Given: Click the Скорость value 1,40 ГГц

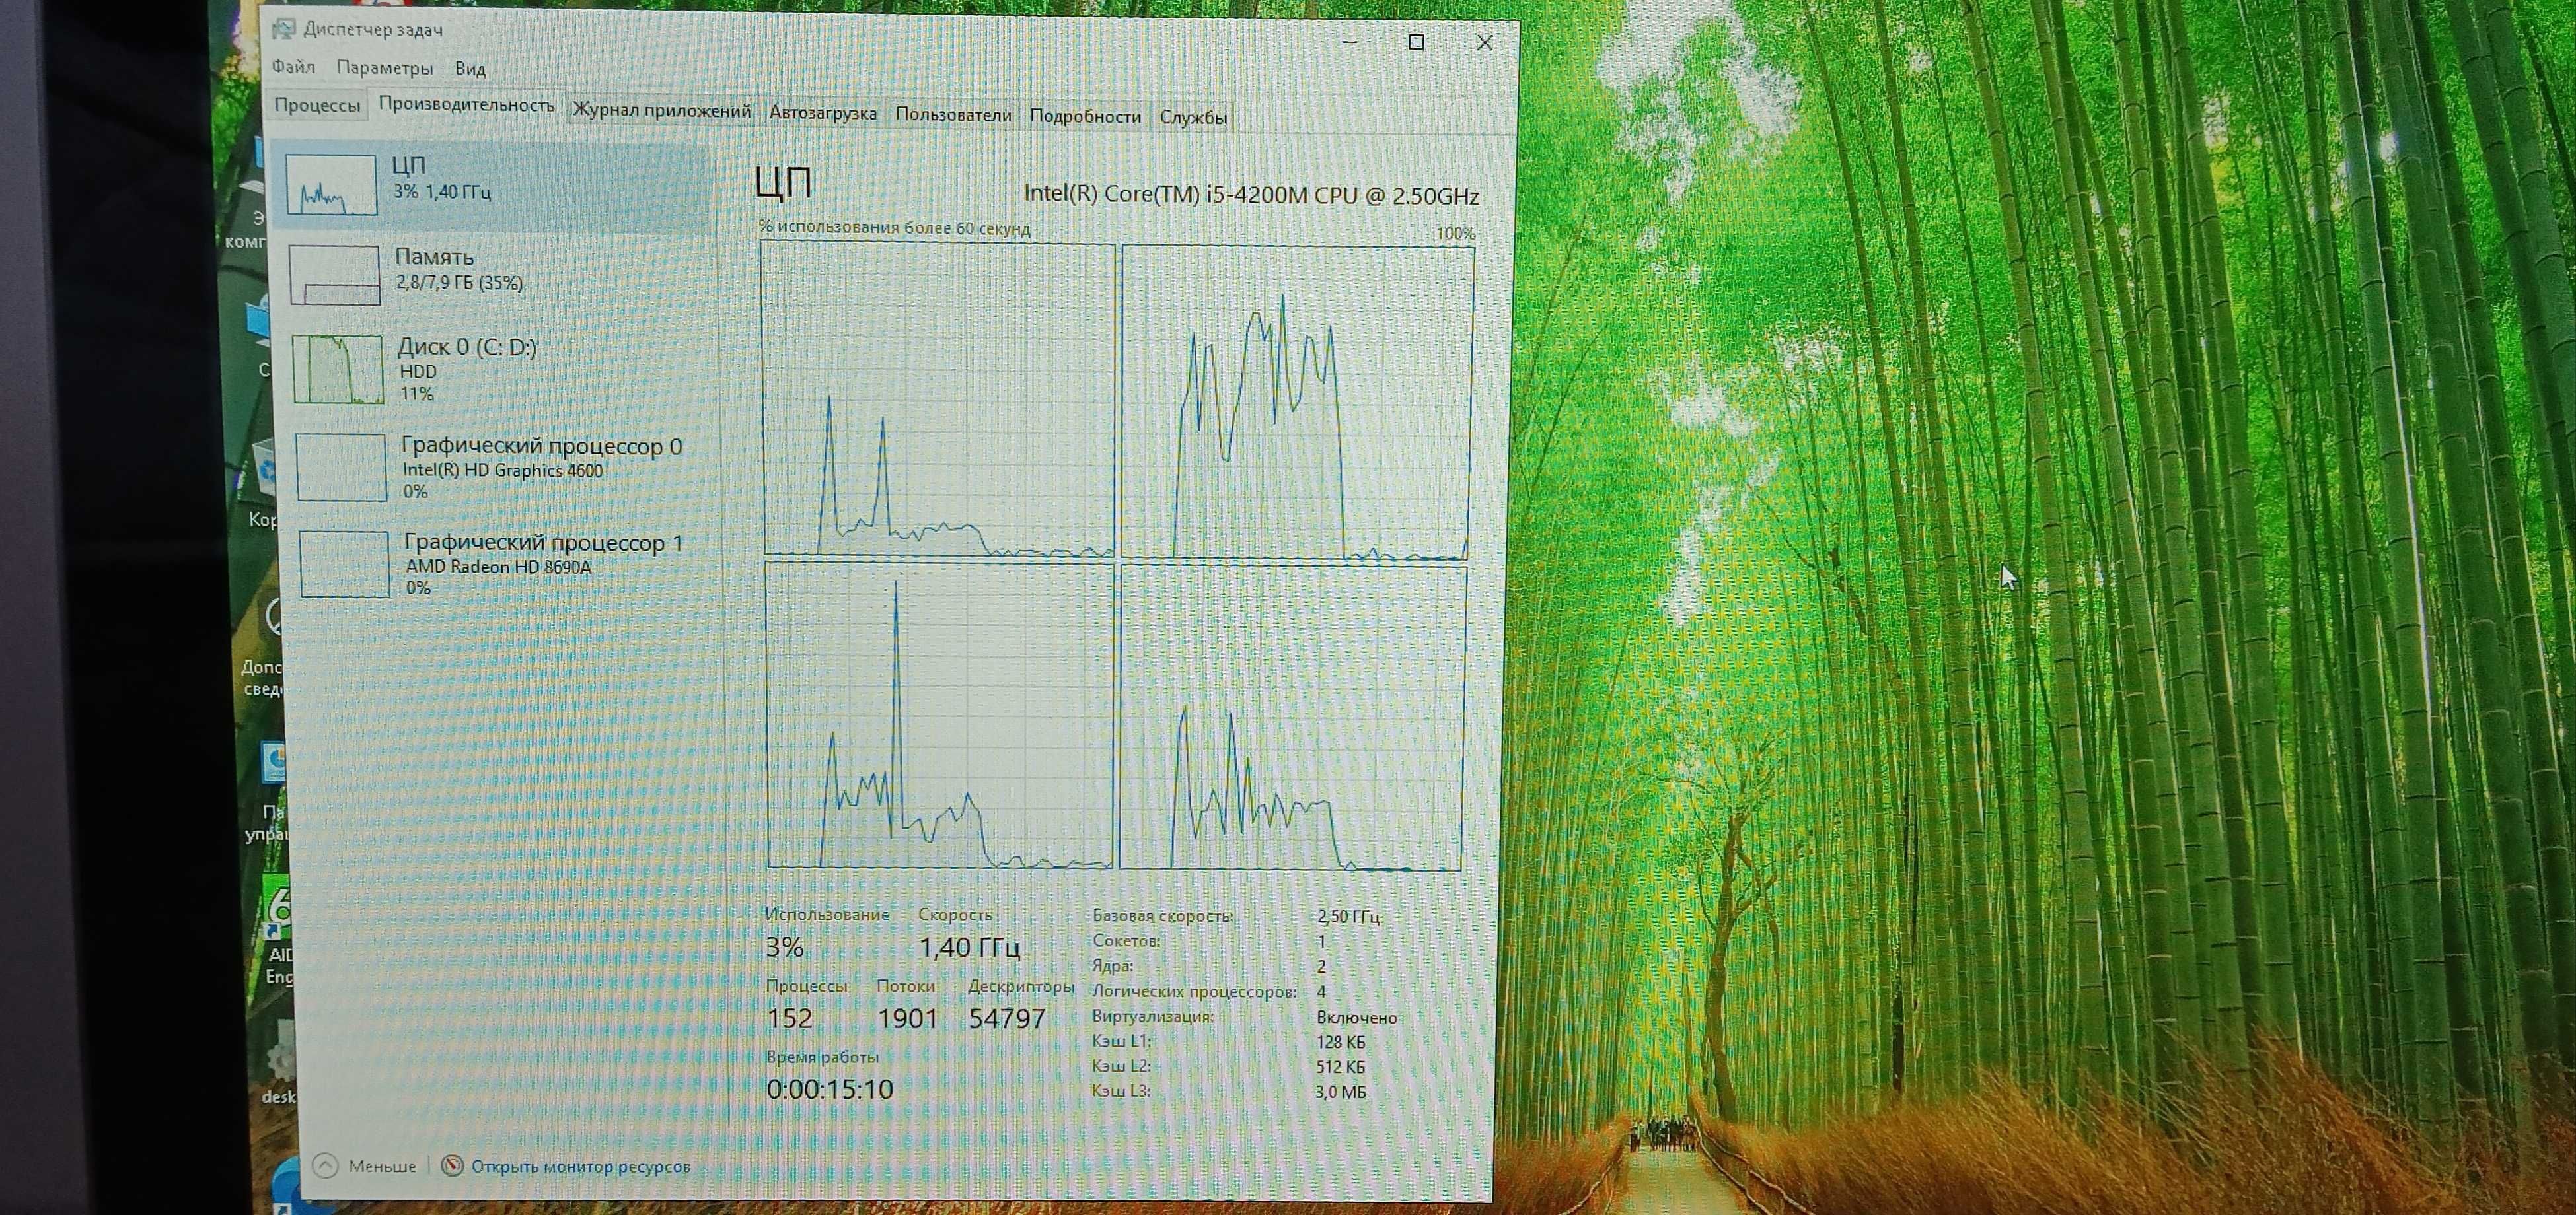Looking at the screenshot, I should tap(969, 947).
